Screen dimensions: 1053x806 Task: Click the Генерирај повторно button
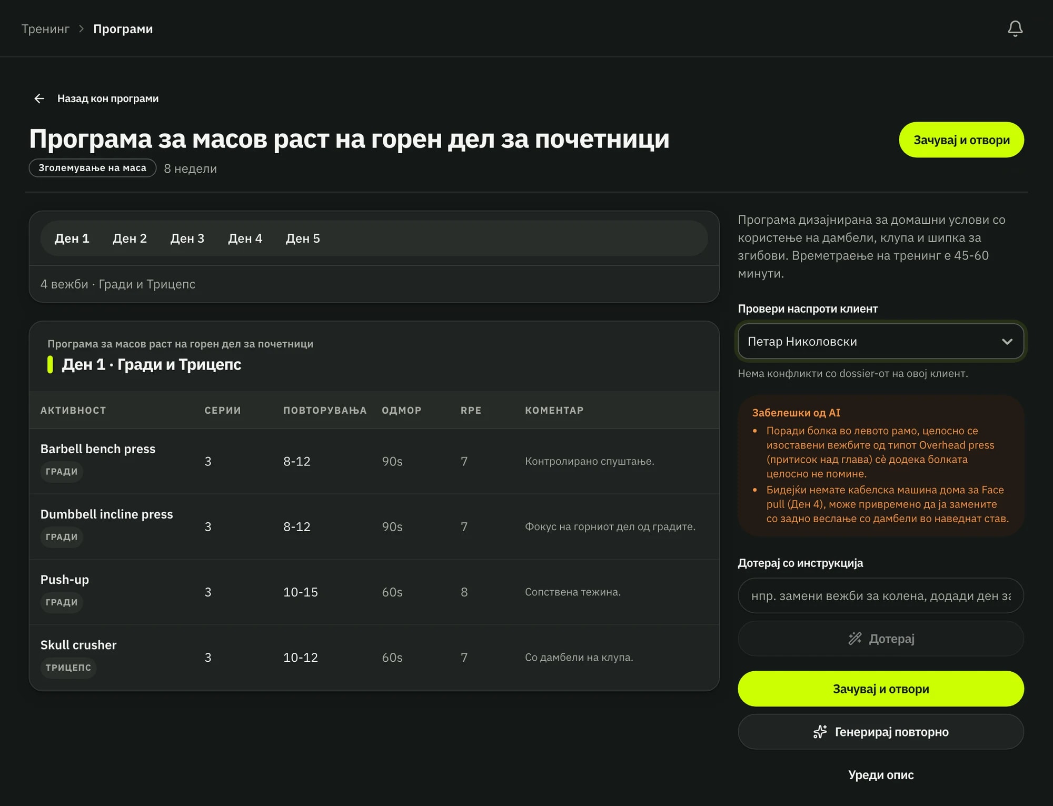coord(881,732)
